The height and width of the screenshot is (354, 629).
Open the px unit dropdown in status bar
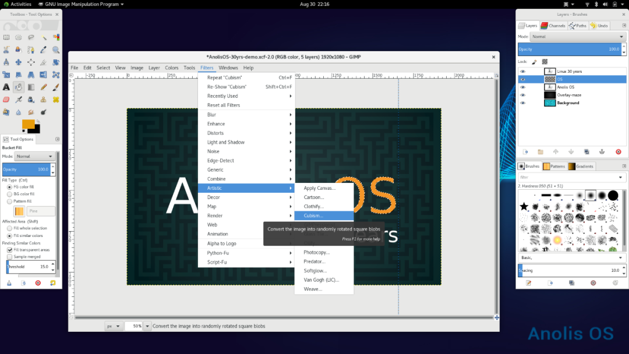point(113,326)
